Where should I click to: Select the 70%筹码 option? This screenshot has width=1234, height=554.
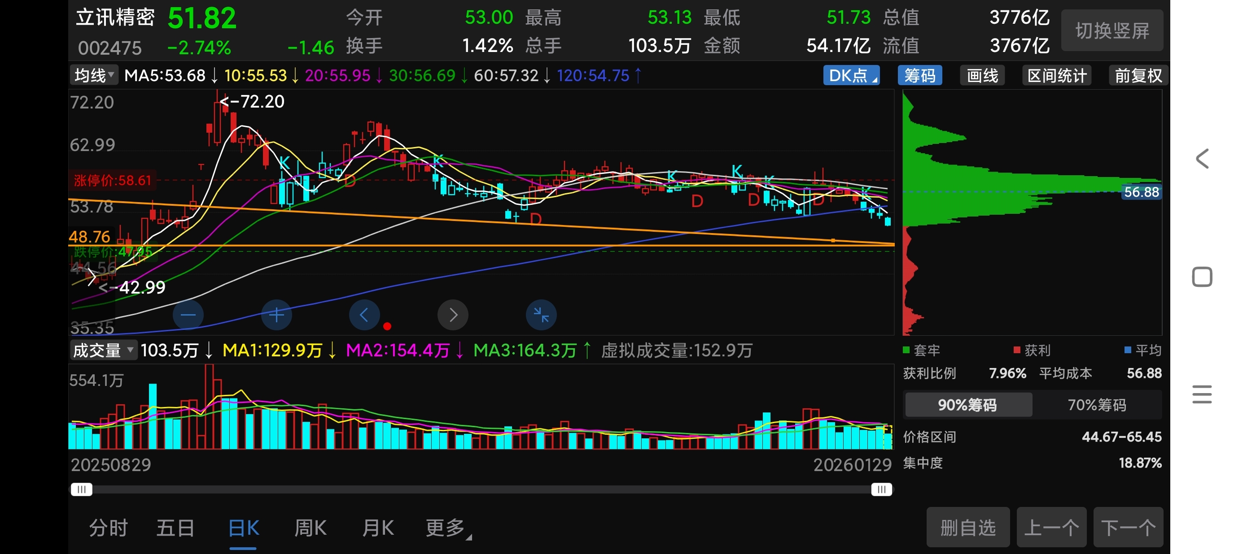1097,405
